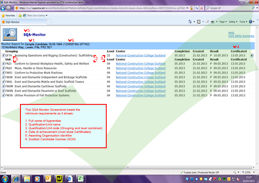The width and height of the screenshot is (259, 183).
Task: Click candidate address '10 Northfield Way,, Leven, Fife'
Action: coord(26,47)
